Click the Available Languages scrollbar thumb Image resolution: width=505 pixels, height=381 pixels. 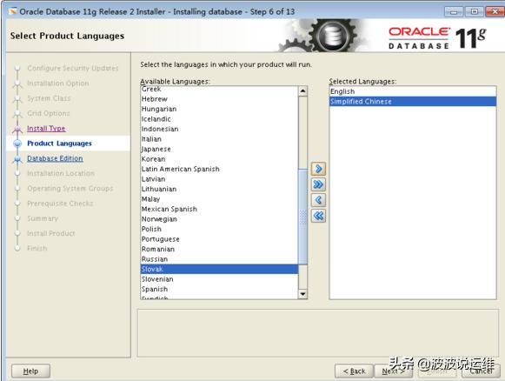(x=302, y=217)
